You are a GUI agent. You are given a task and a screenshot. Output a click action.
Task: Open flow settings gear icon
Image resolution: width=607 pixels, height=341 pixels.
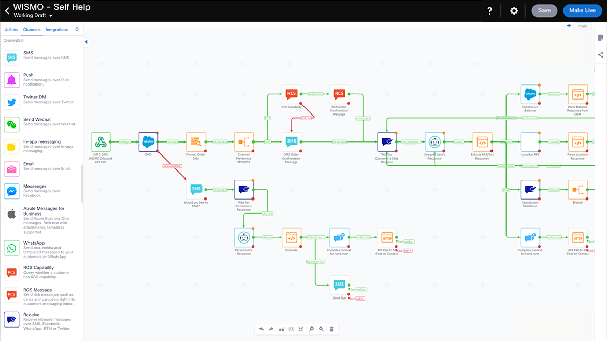coord(514,11)
